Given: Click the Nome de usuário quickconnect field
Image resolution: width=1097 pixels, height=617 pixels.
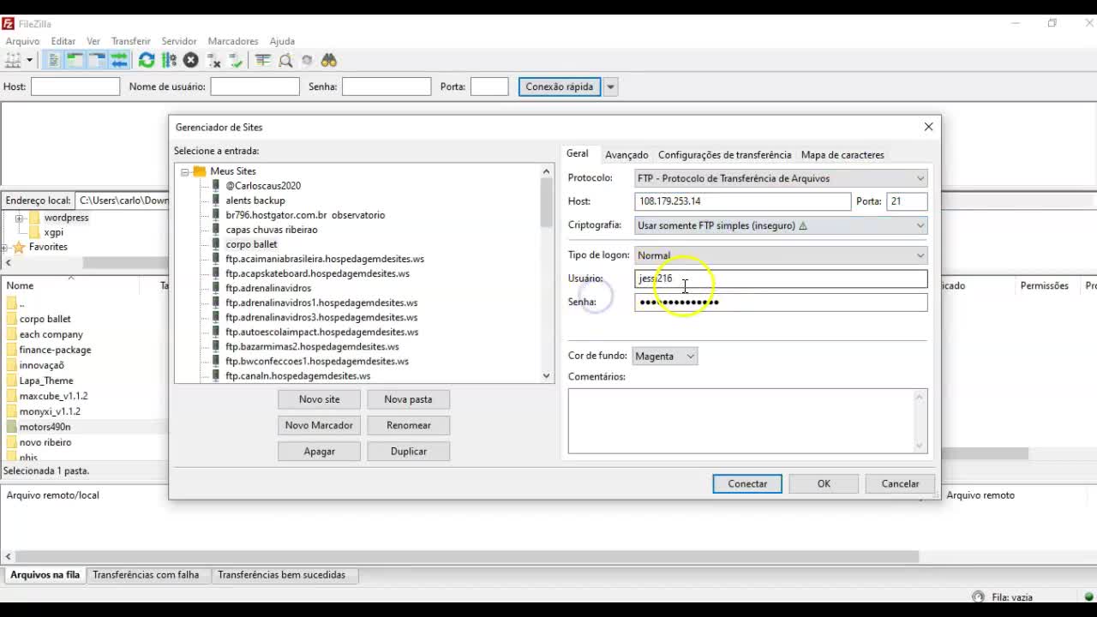Looking at the screenshot, I should pyautogui.click(x=255, y=87).
